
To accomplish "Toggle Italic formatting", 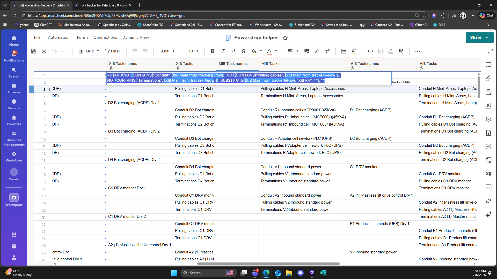I will [x=223, y=51].
